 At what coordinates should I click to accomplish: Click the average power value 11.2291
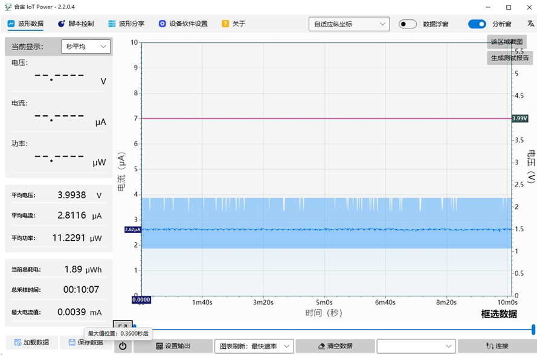[x=68, y=238]
